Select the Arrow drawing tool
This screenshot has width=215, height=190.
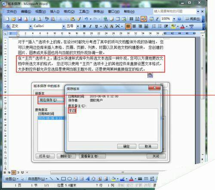point(57,179)
